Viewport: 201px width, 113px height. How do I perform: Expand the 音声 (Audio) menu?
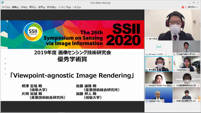pos(41,7)
